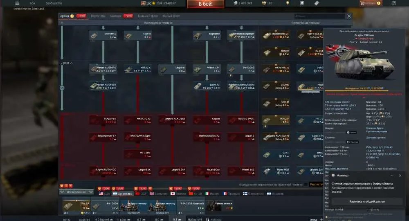Toggle helicopter research on ground vehicles checkbox

[x=306, y=185]
